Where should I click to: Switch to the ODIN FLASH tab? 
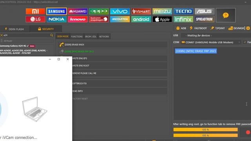tap(15, 29)
